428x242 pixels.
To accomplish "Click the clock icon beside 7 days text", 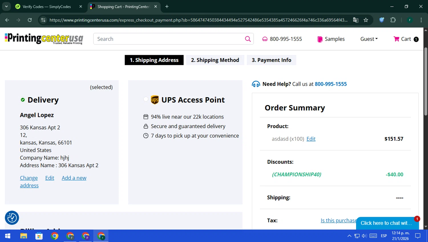I will (146, 136).
